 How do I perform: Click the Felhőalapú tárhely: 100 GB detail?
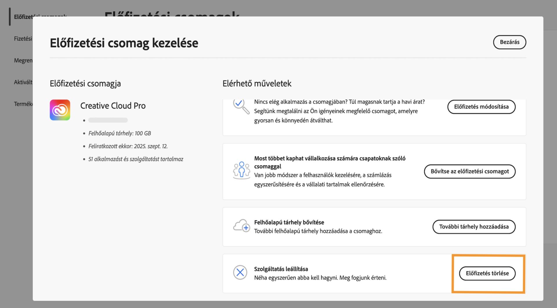pyautogui.click(x=120, y=133)
